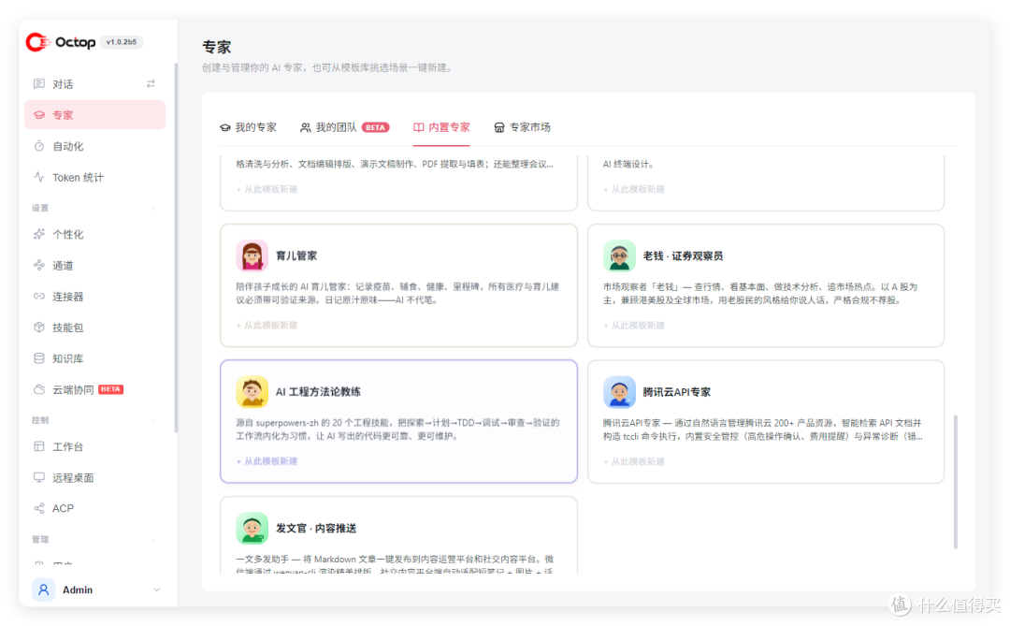1010x626 pixels.
Task: Open 连接器 settings page
Action: point(94,297)
